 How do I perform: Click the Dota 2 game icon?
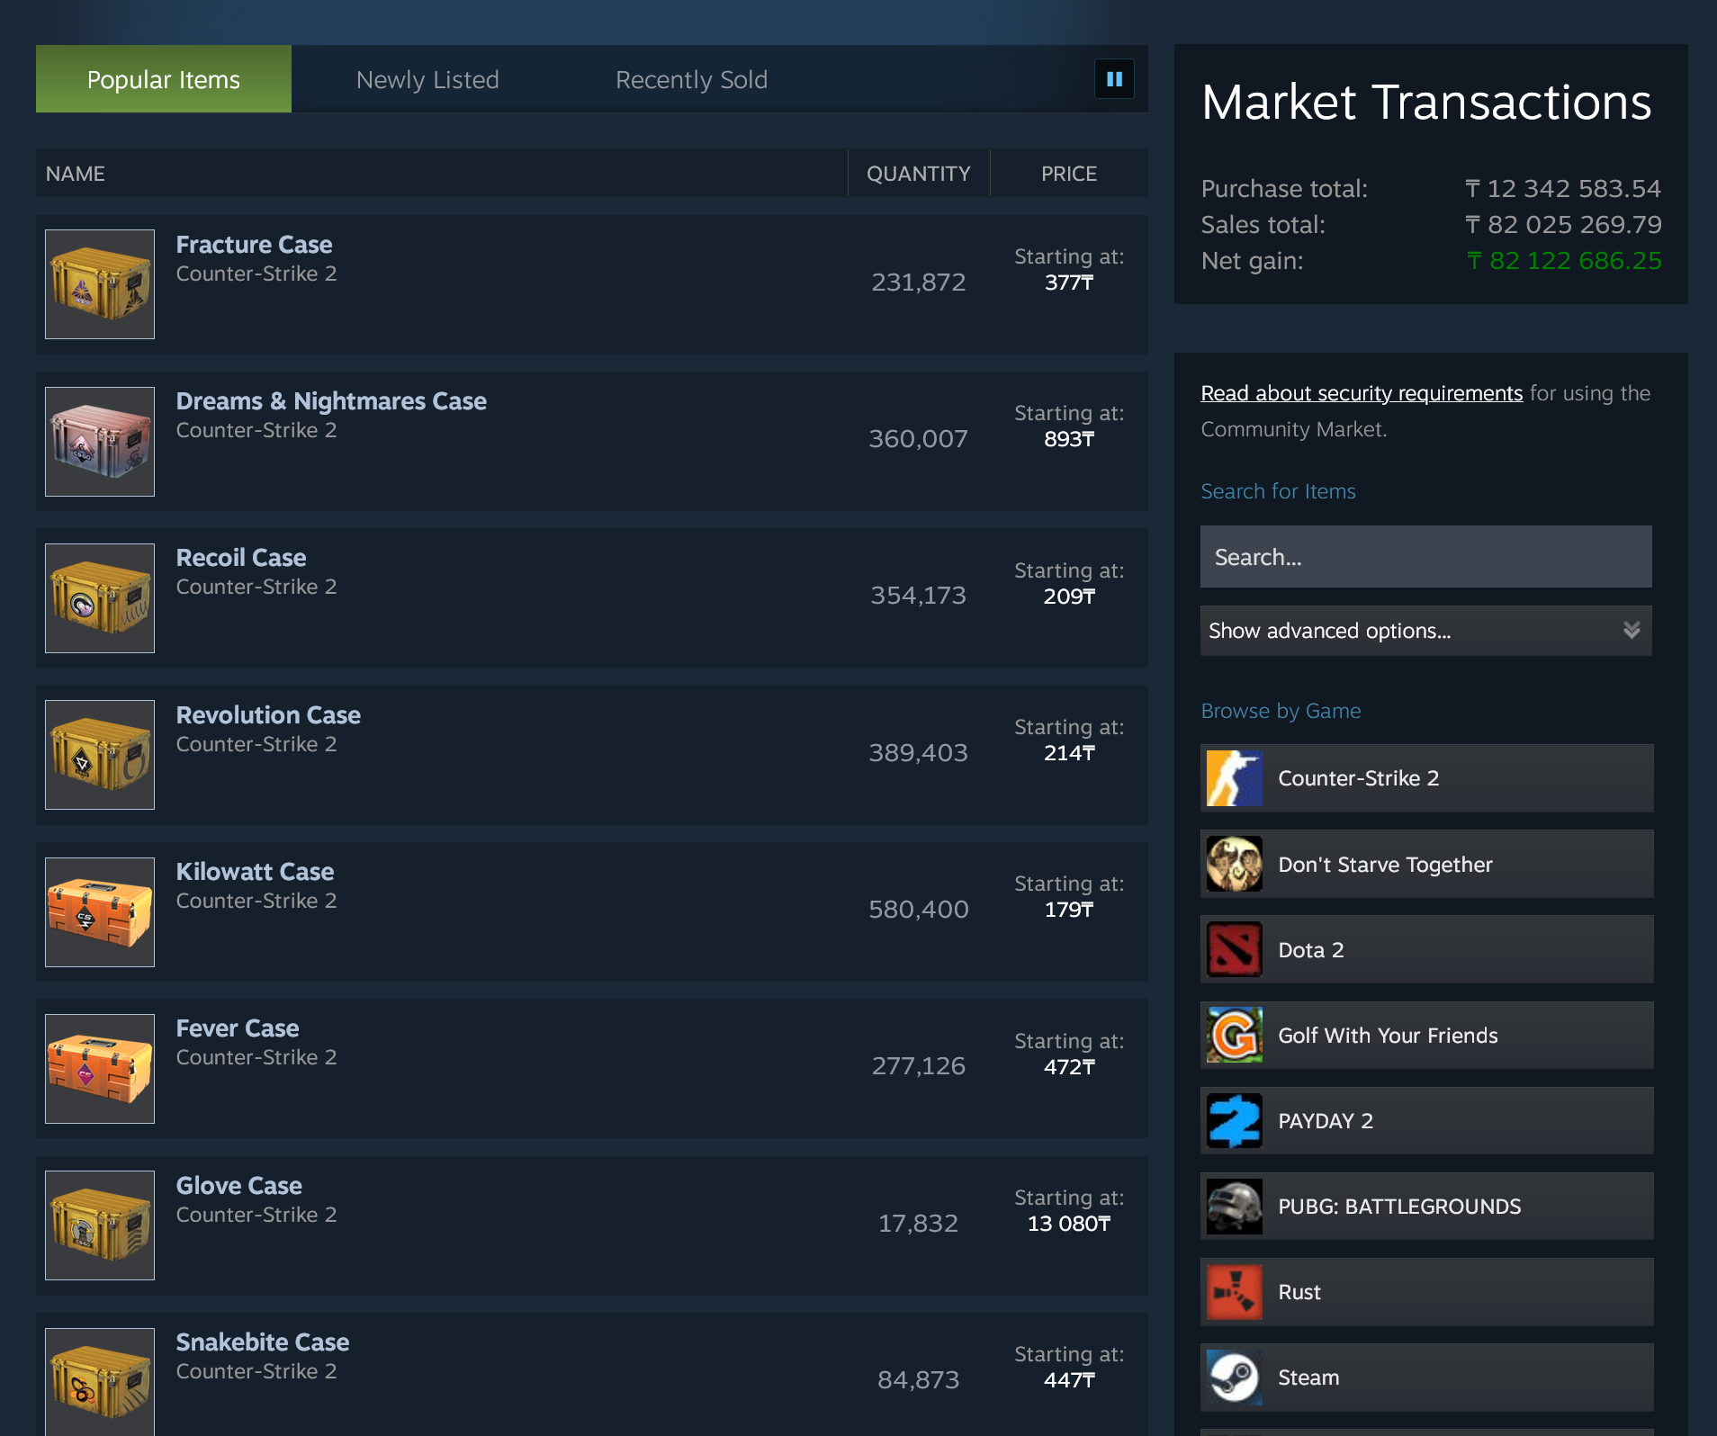(x=1235, y=949)
